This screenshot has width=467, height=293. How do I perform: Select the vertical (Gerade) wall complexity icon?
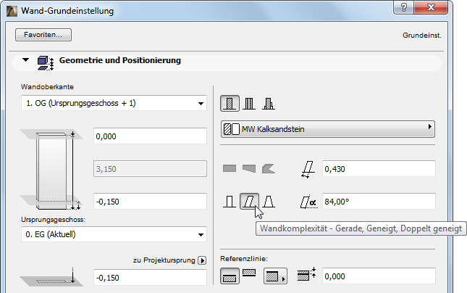[230, 202]
